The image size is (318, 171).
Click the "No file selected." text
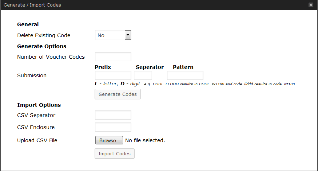pos(145,140)
